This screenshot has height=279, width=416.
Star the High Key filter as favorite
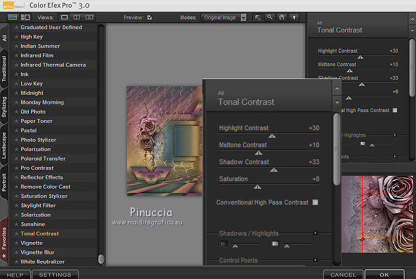point(16,37)
